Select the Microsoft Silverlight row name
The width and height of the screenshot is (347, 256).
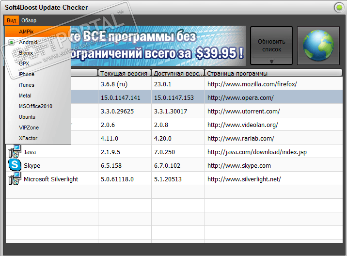[51, 179]
